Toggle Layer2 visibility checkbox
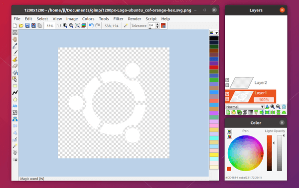Screen dimensions: 299x188 [227, 80]
